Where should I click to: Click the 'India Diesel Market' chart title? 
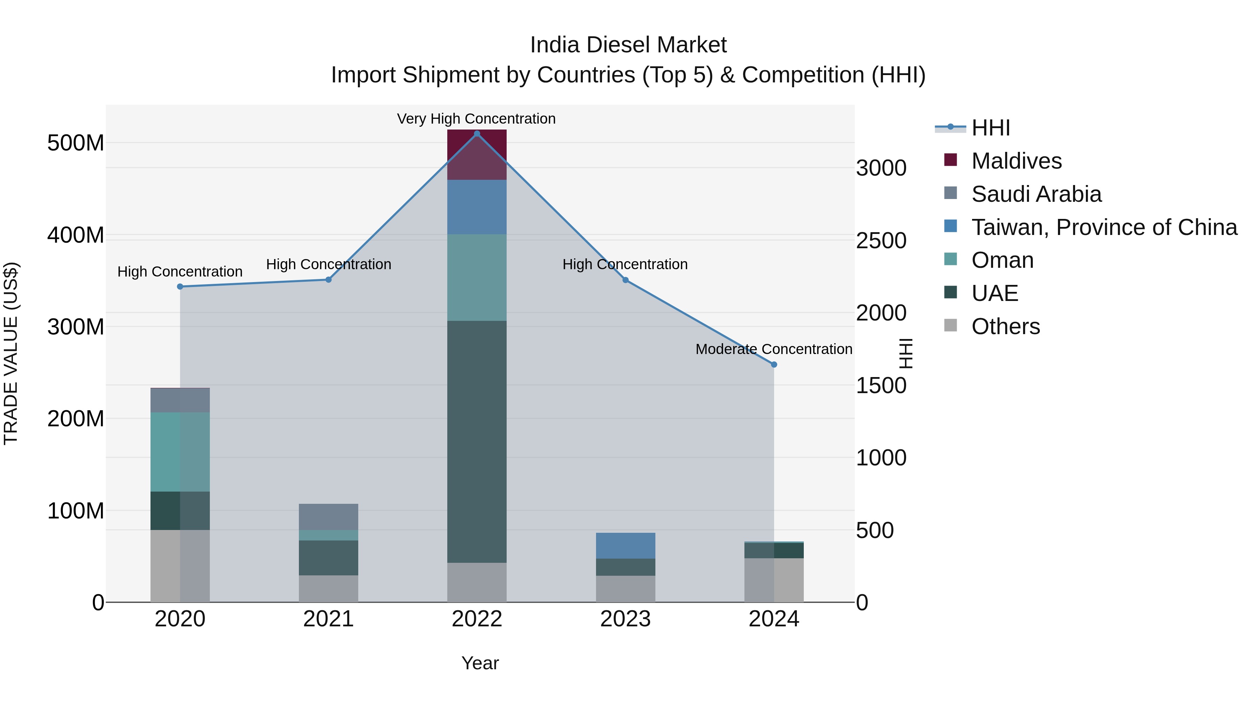(x=628, y=45)
